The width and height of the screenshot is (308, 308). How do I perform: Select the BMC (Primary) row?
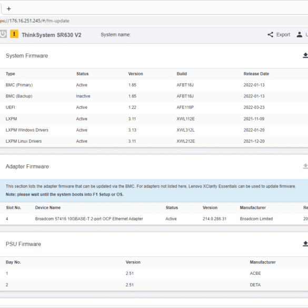tap(154, 85)
